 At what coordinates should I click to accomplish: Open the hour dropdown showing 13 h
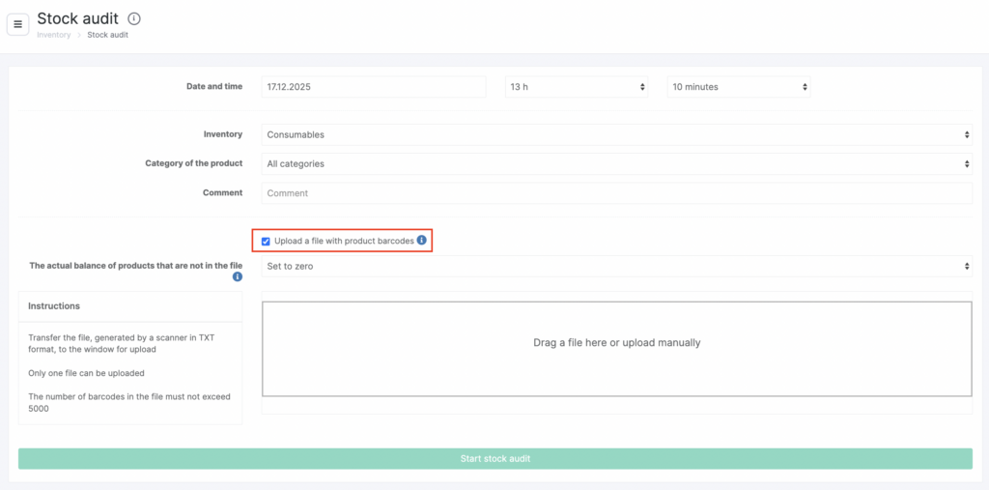click(577, 87)
